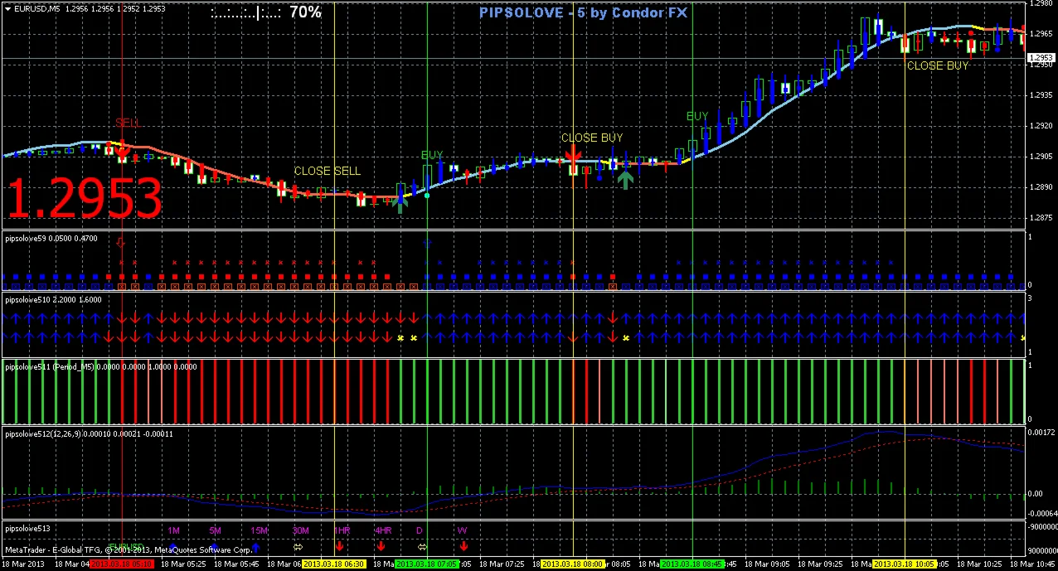Viewport: 1058px width, 571px height.
Task: Click the sideways arrow under 30M
Action: [298, 547]
